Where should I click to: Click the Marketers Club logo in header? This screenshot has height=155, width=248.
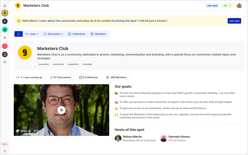coord(18,5)
